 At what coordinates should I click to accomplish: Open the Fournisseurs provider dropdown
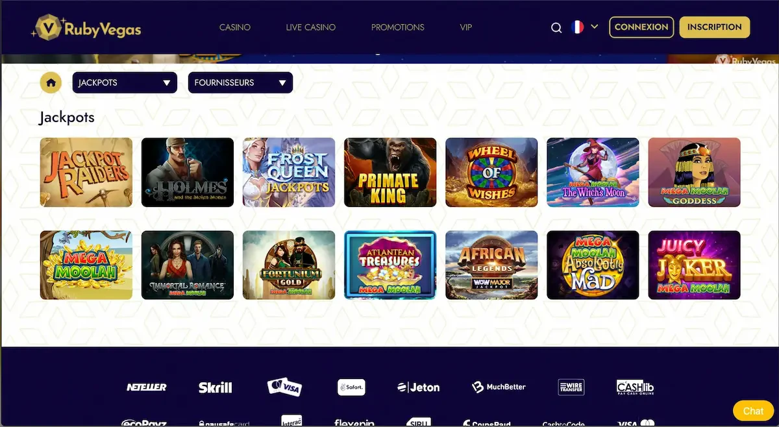coord(240,82)
